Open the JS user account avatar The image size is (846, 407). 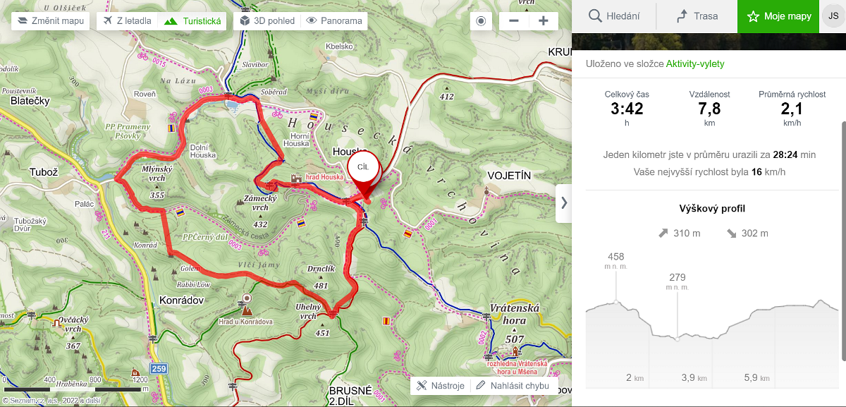coord(833,16)
